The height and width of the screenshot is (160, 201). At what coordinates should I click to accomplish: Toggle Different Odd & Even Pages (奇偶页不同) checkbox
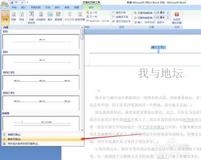pos(113,17)
